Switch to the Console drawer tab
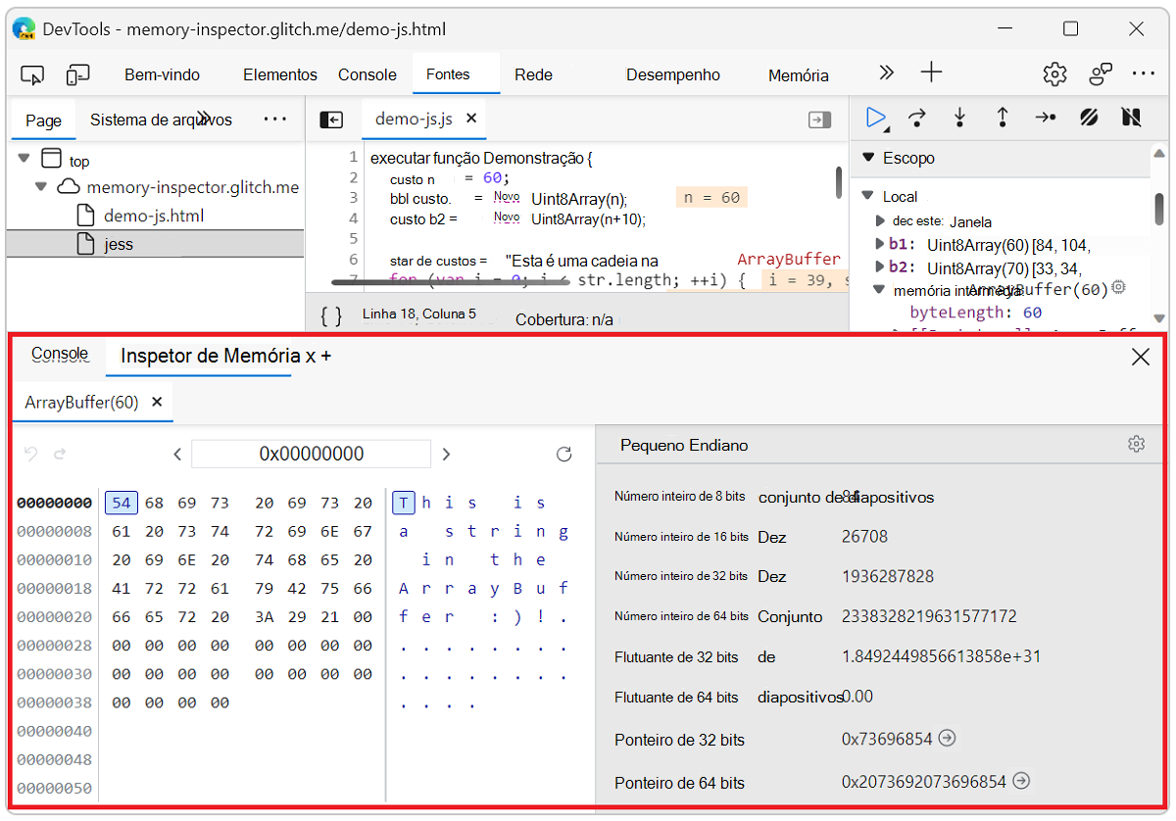1176x821 pixels. pyautogui.click(x=60, y=354)
